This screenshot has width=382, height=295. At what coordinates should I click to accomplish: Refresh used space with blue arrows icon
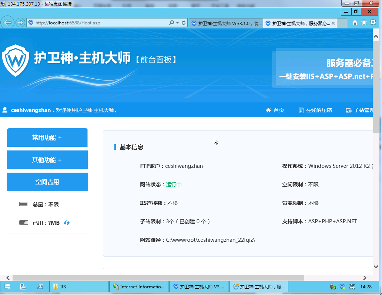pos(67,223)
